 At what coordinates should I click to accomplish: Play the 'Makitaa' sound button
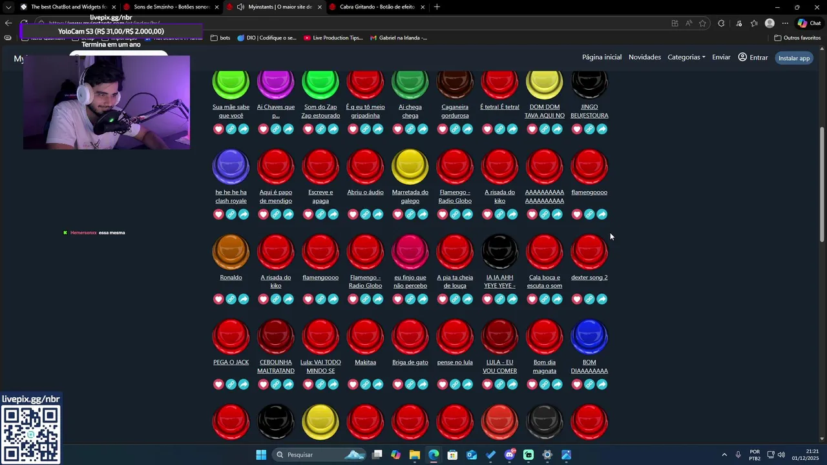365,337
